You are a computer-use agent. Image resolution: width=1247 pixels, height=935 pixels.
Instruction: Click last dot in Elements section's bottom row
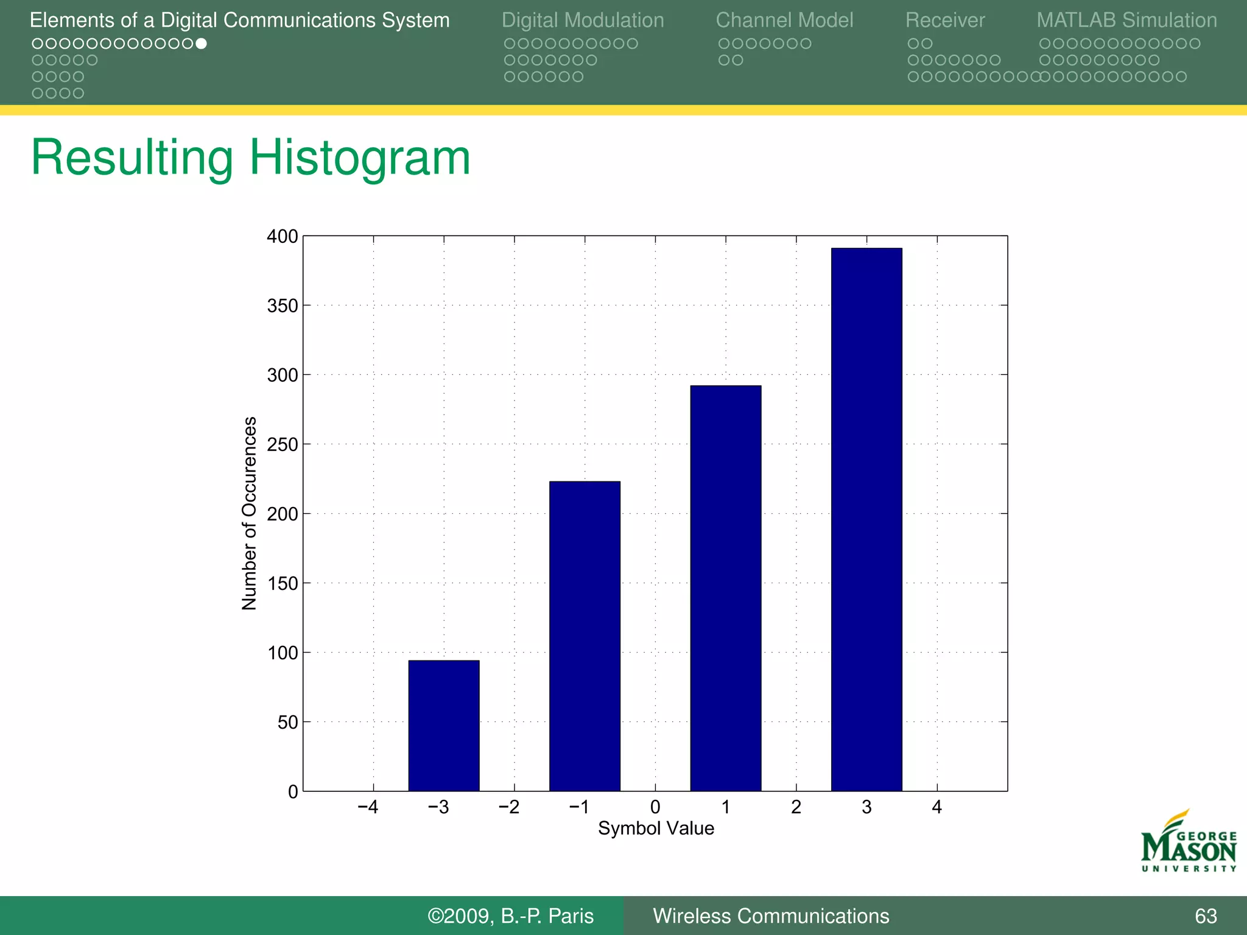[79, 93]
